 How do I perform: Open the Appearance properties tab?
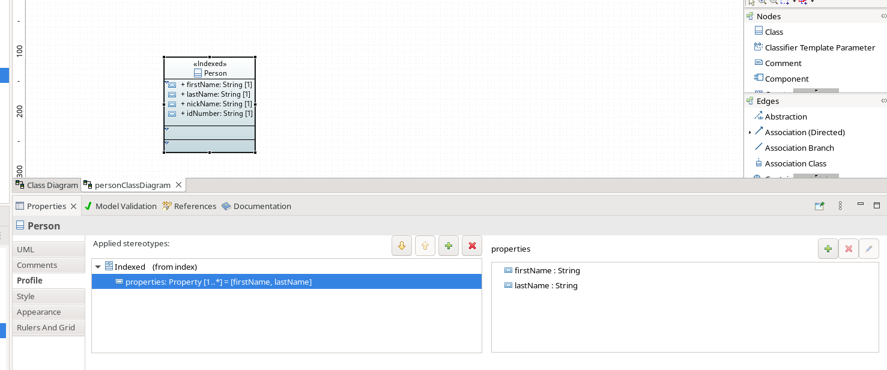click(39, 312)
